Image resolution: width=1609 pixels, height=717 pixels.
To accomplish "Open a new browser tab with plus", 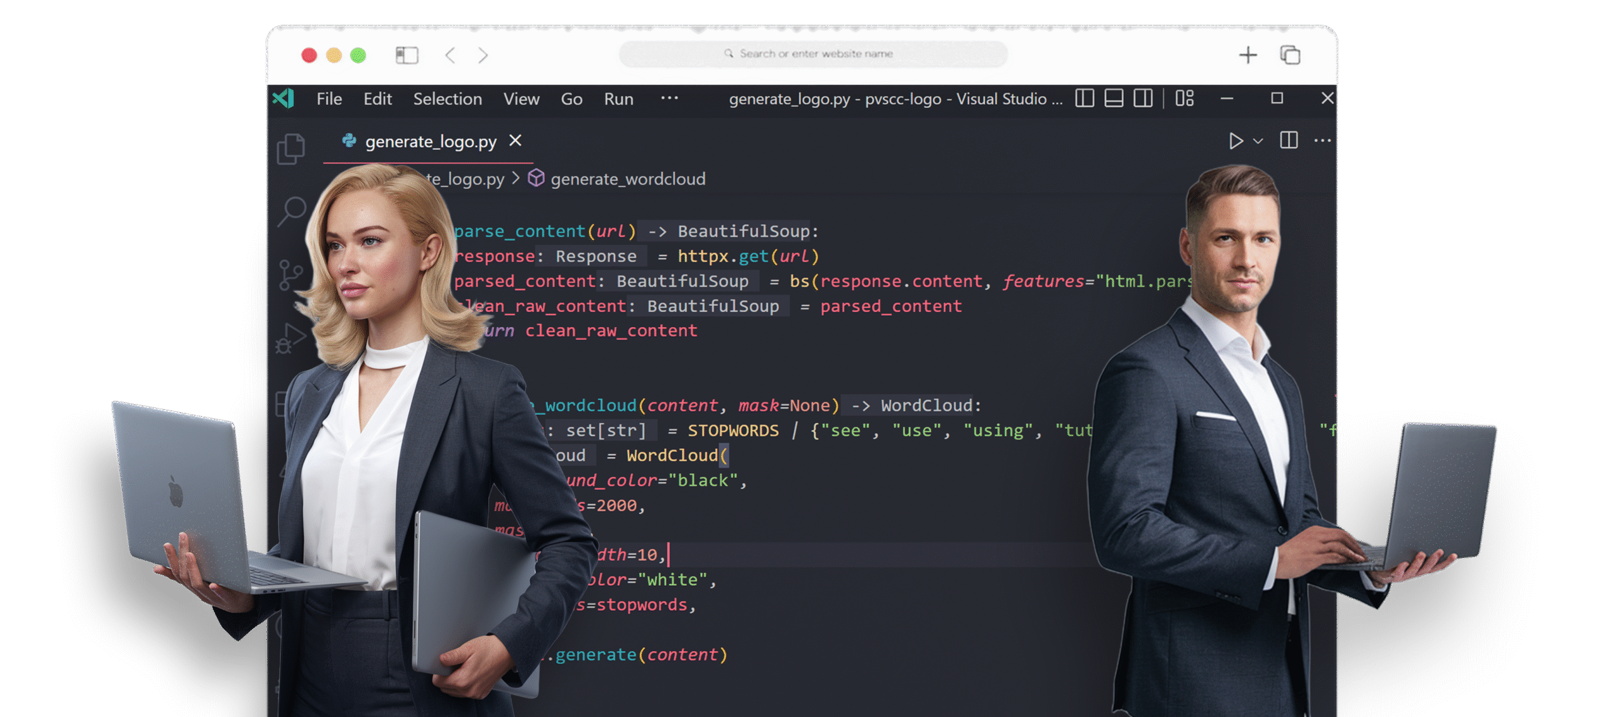I will point(1248,55).
